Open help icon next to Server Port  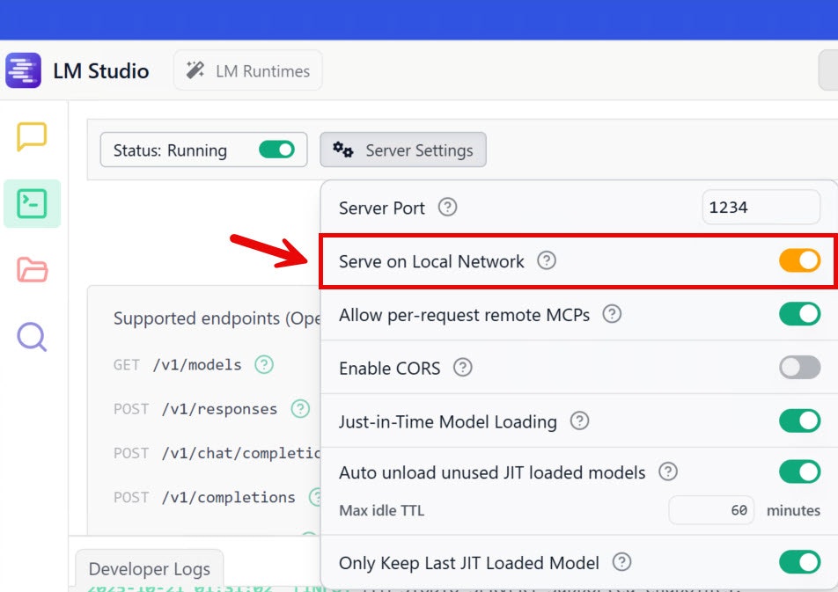pyautogui.click(x=447, y=207)
